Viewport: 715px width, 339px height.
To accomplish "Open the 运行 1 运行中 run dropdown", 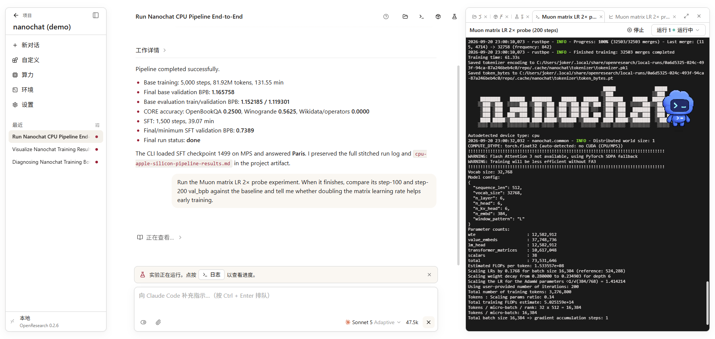I will tap(678, 30).
